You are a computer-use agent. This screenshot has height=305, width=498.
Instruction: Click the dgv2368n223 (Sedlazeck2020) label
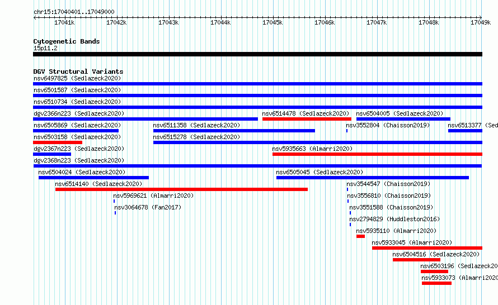click(79, 160)
